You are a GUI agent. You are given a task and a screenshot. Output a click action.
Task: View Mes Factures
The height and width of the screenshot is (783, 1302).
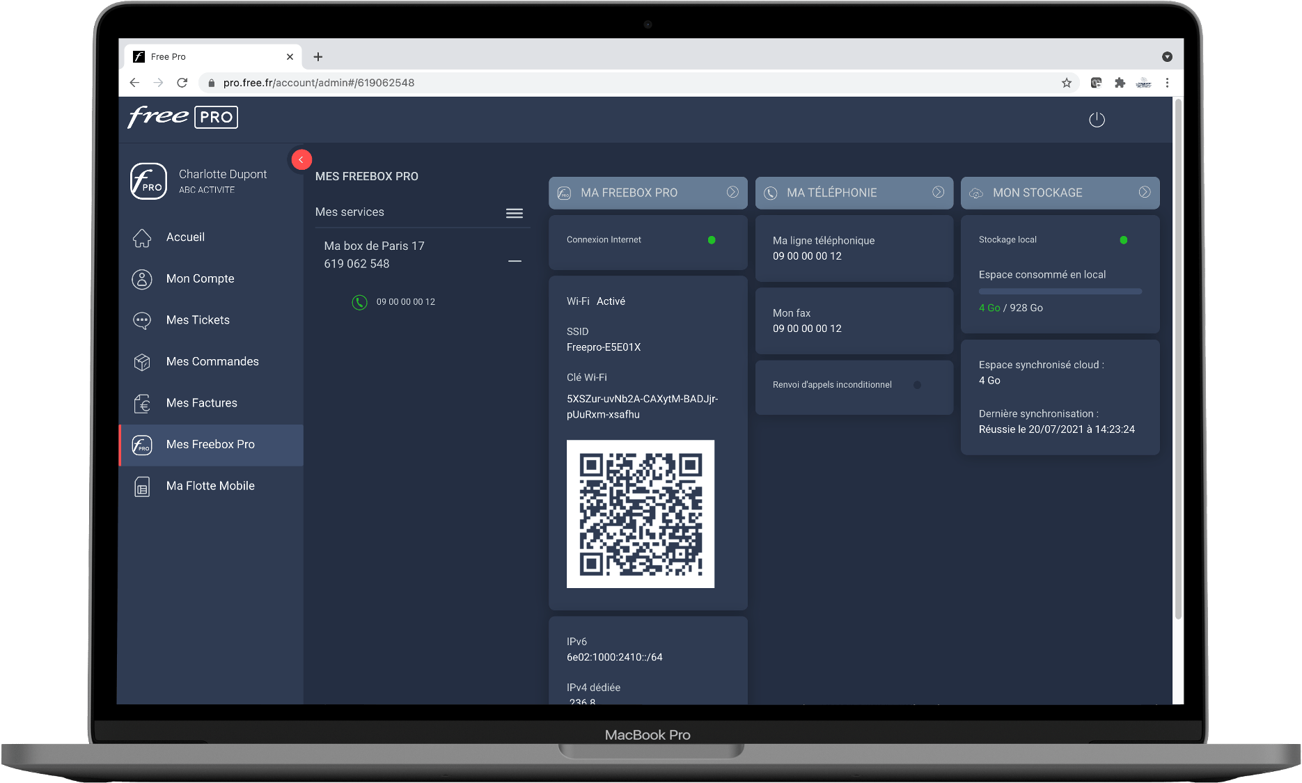coord(211,403)
